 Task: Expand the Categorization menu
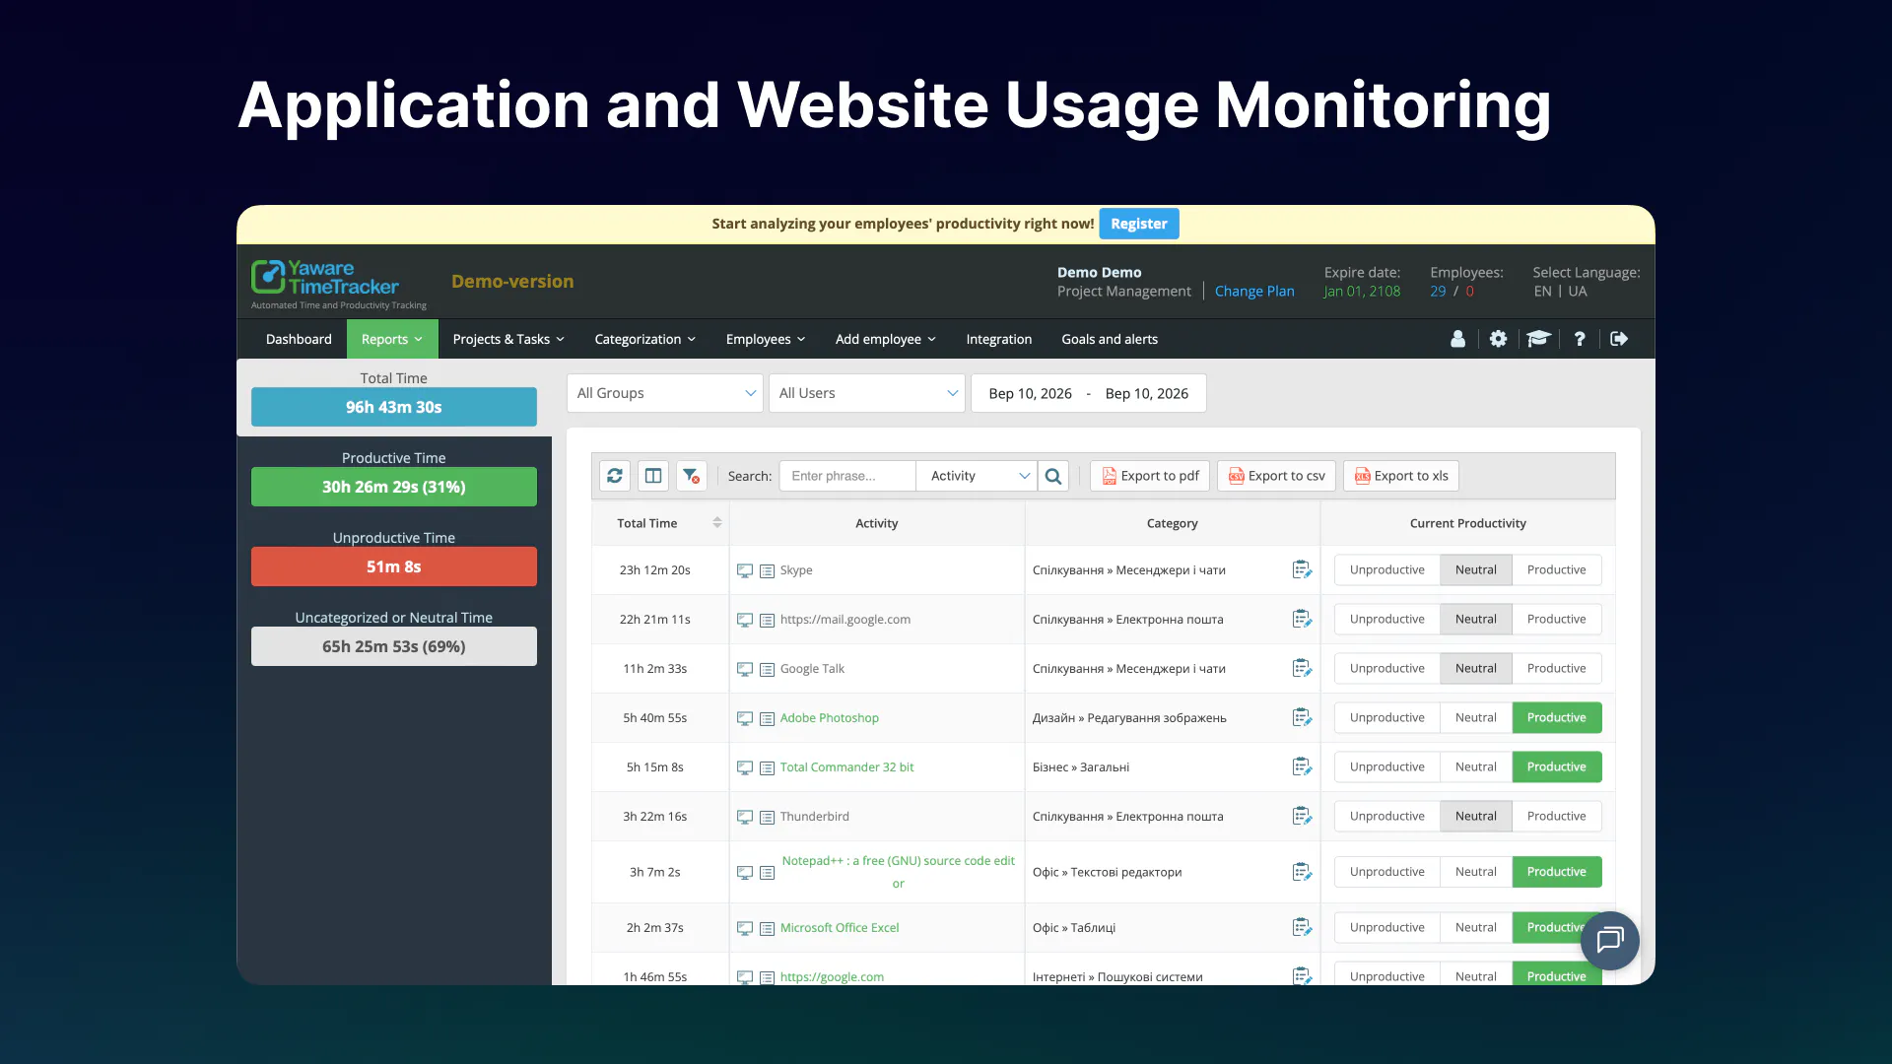coord(645,339)
